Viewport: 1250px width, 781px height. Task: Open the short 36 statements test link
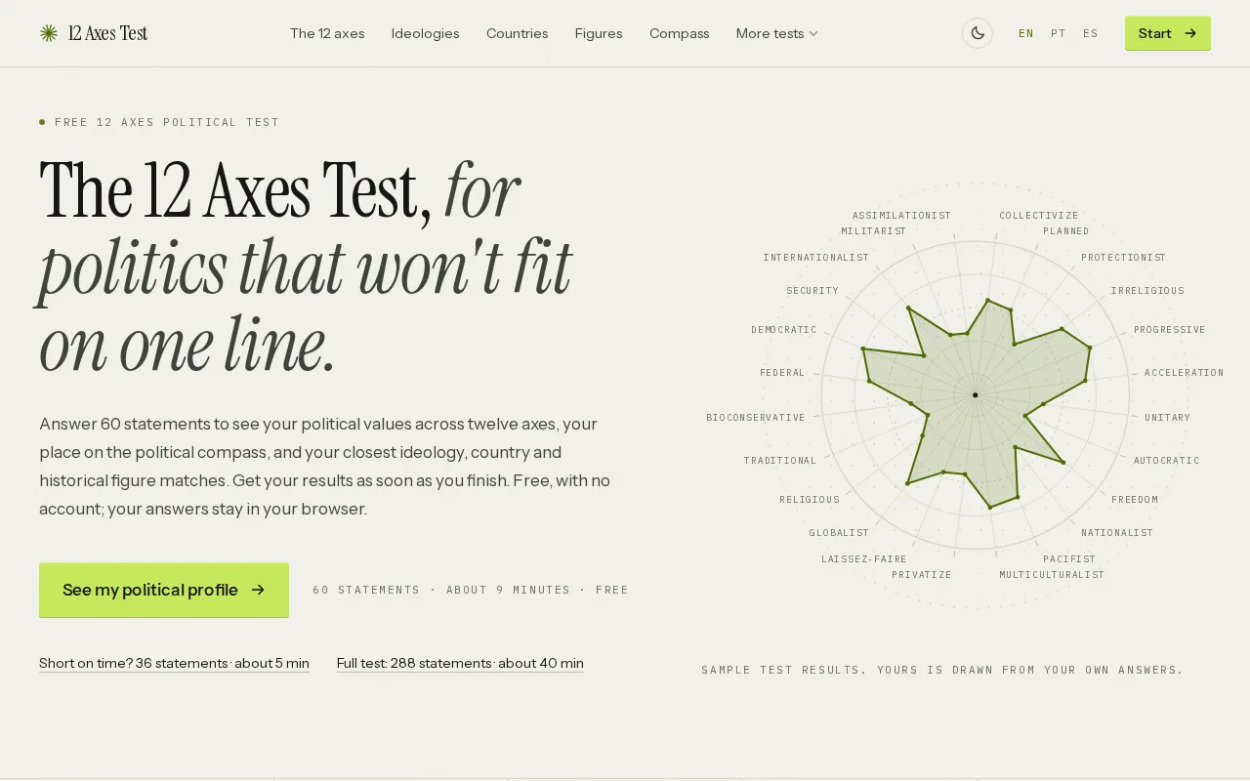tap(174, 663)
